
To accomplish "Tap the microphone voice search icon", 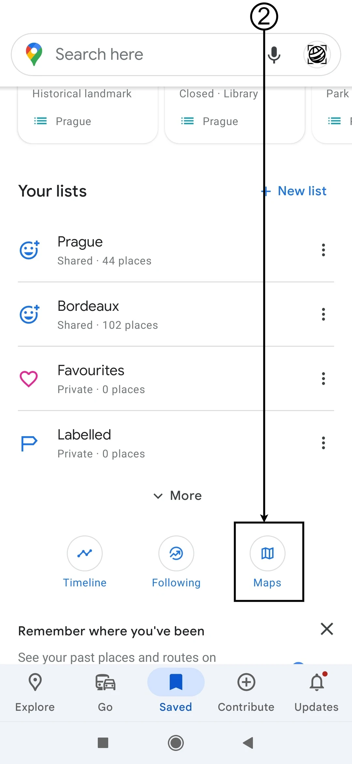I will [274, 55].
